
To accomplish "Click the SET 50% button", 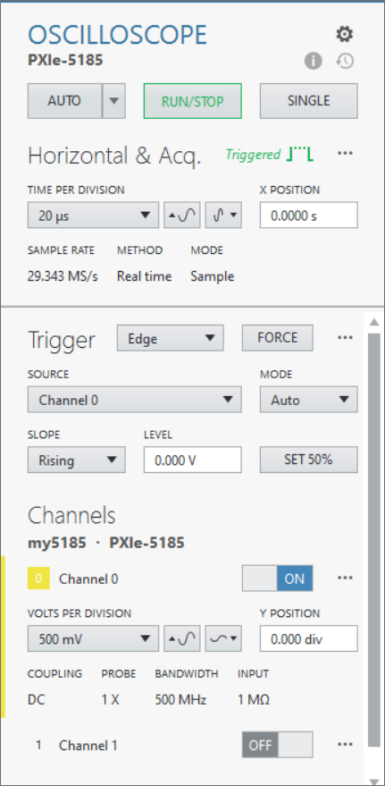I will (x=308, y=460).
